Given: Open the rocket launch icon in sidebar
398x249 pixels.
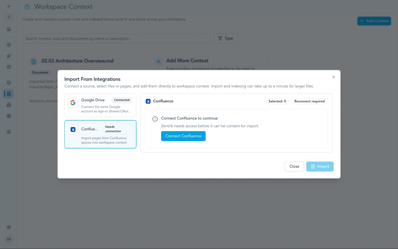Looking at the screenshot, I should click(9, 56).
